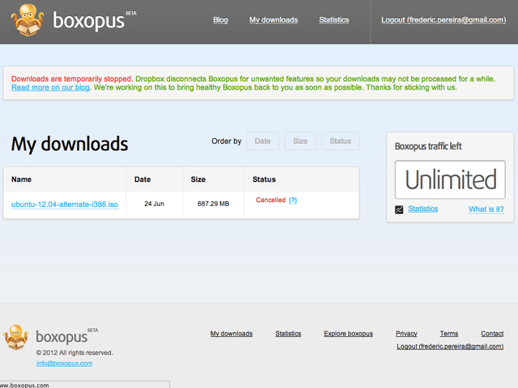This screenshot has height=388, width=518.
Task: Open the 'Read more on our blog' link
Action: 50,87
